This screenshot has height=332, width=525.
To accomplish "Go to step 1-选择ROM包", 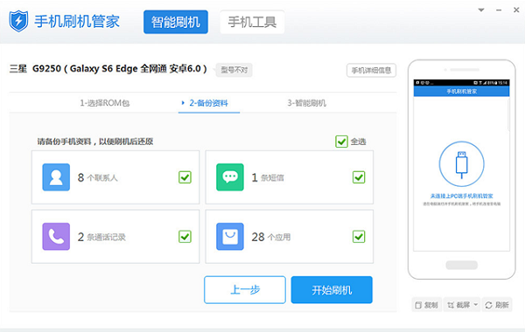I will tap(105, 103).
